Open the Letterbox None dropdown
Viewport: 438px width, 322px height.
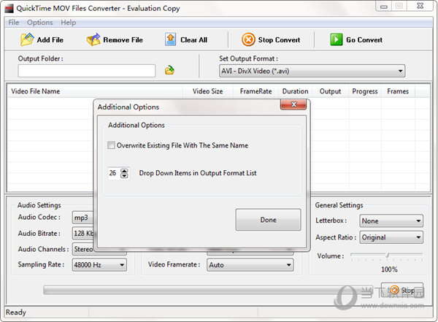391,221
